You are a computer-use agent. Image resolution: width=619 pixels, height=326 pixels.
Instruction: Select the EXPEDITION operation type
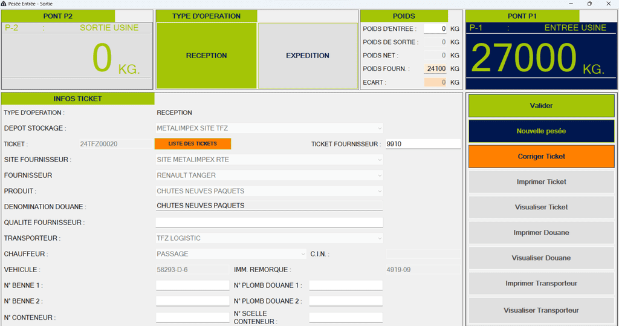click(308, 56)
